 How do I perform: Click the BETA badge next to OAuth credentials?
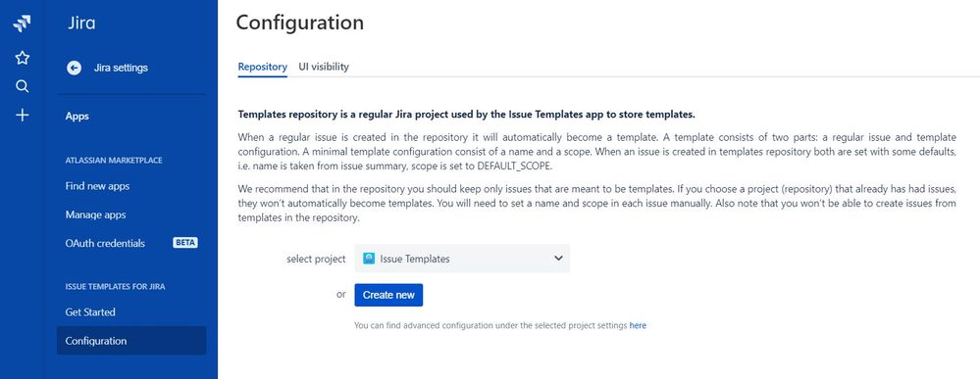[185, 243]
